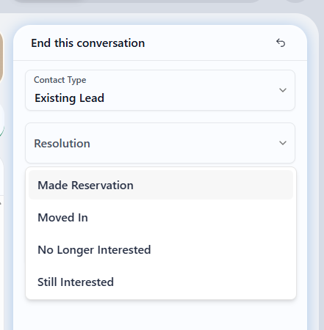324x330 pixels.
Task: Click the green arc at left edge
Action: pyautogui.click(x=2, y=131)
